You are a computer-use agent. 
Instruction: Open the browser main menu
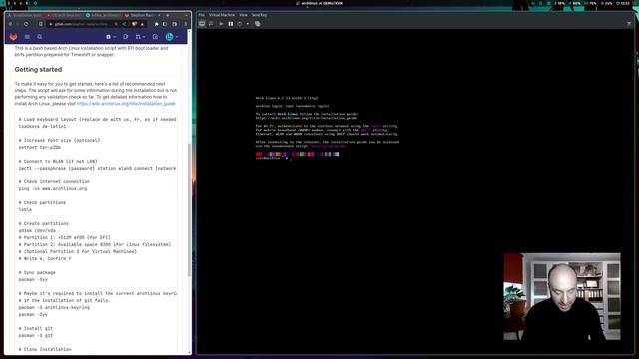[186, 24]
